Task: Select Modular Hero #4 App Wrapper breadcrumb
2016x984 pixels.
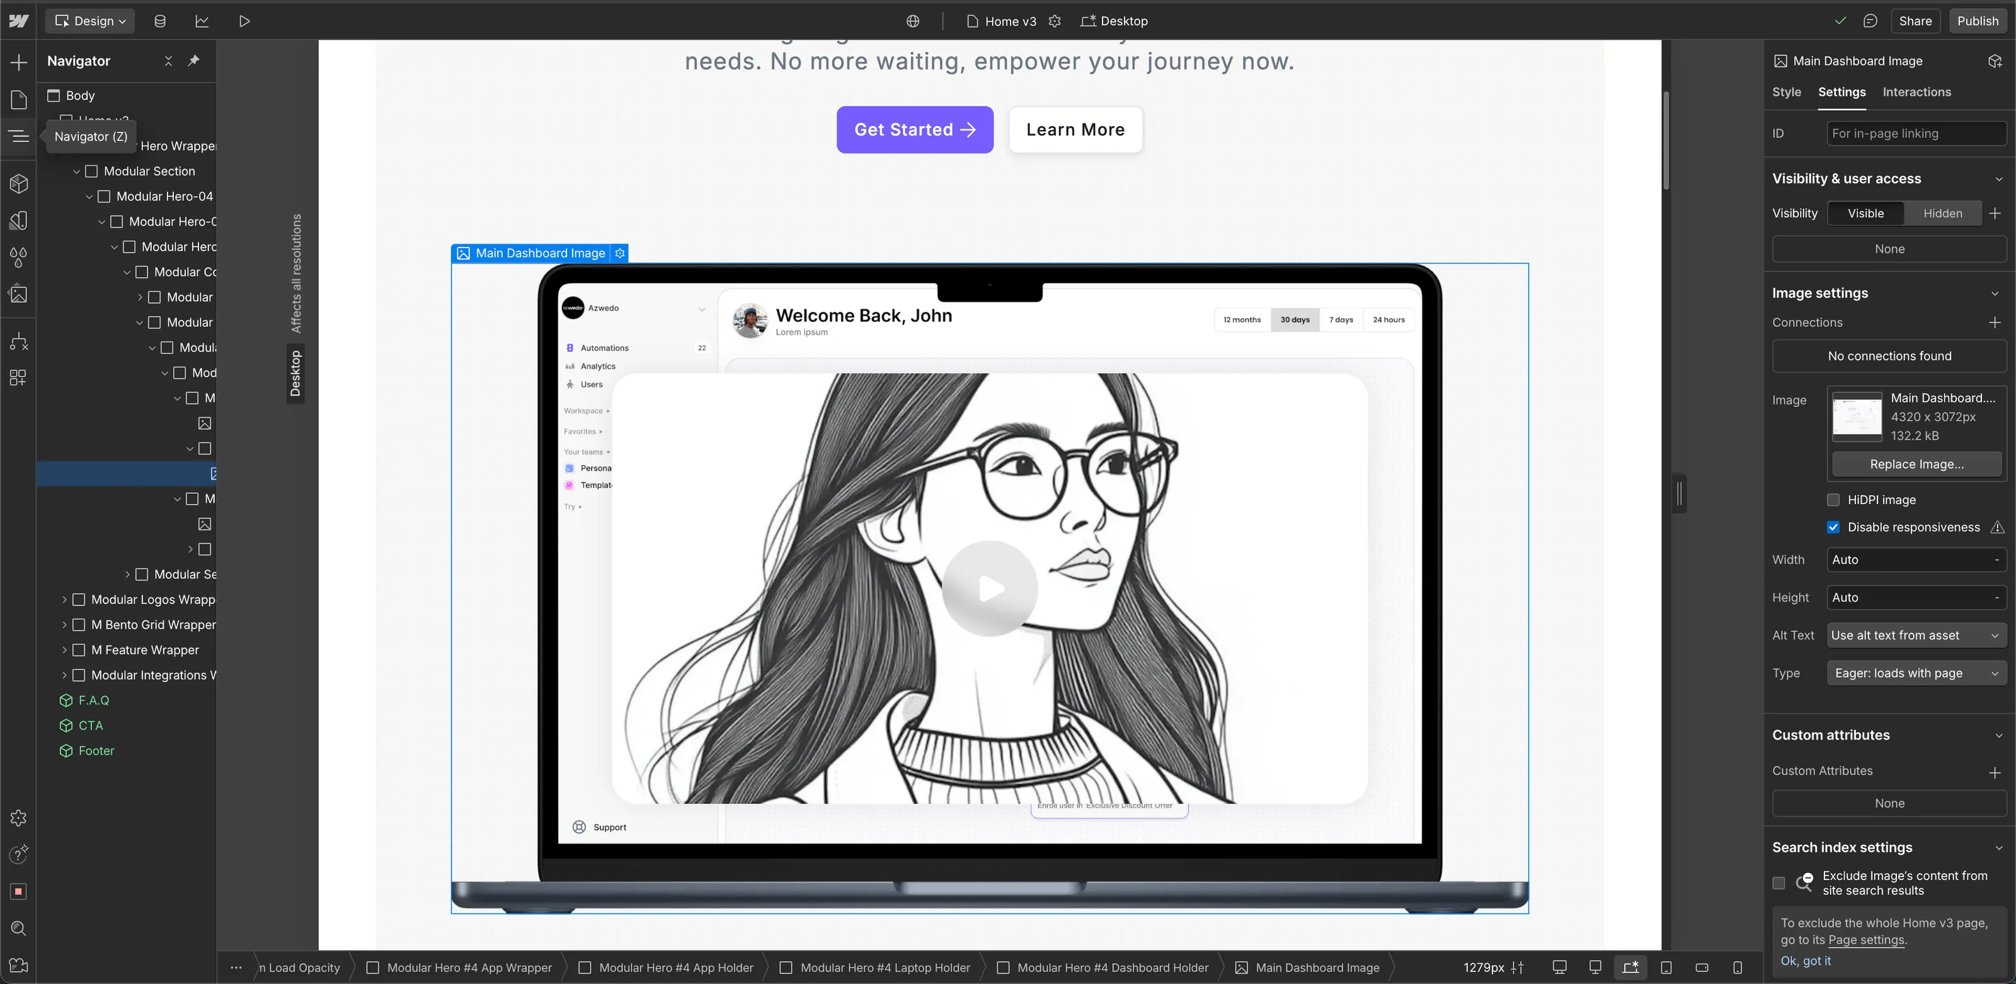Action: (x=459, y=968)
